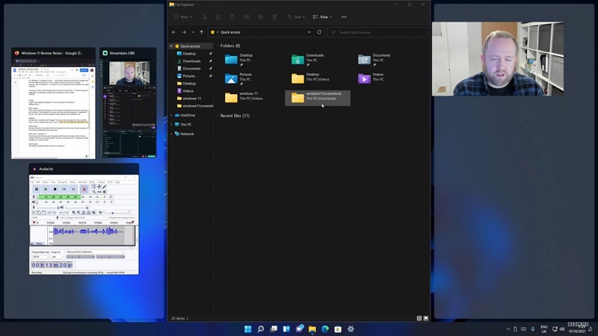The width and height of the screenshot is (598, 336).
Task: Open the Chat taskbar icon
Action: (300, 329)
